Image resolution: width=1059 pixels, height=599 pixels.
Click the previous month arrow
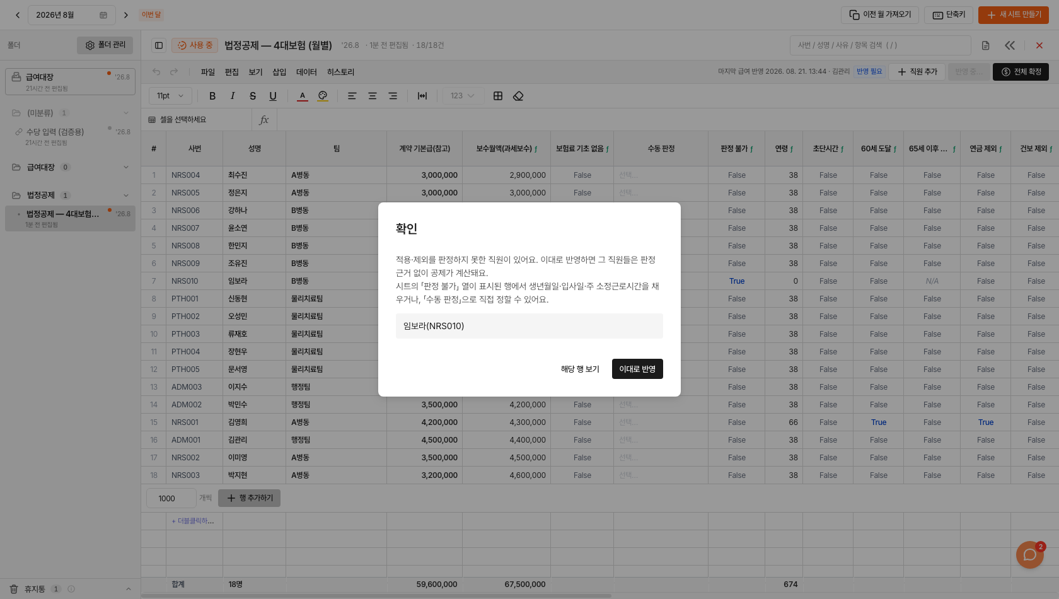(18, 15)
